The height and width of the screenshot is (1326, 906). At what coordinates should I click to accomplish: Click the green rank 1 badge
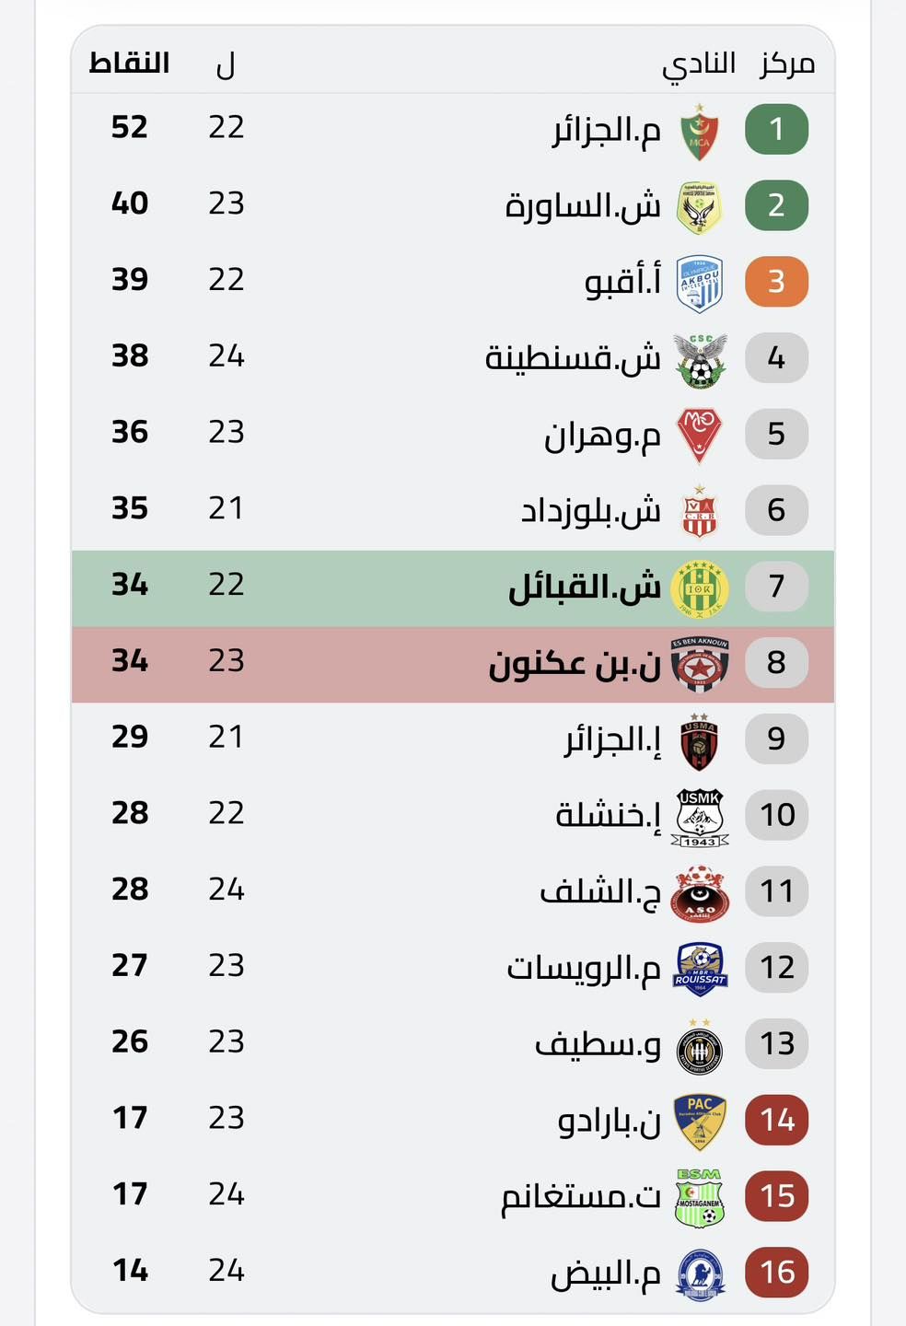pos(776,129)
